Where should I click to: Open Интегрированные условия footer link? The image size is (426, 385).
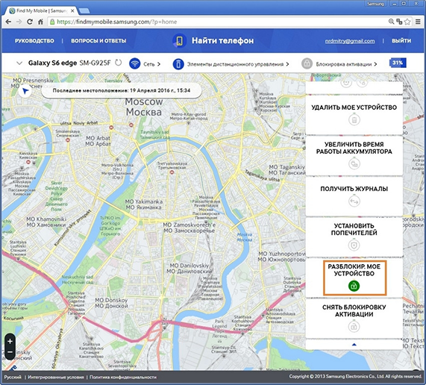pos(56,377)
